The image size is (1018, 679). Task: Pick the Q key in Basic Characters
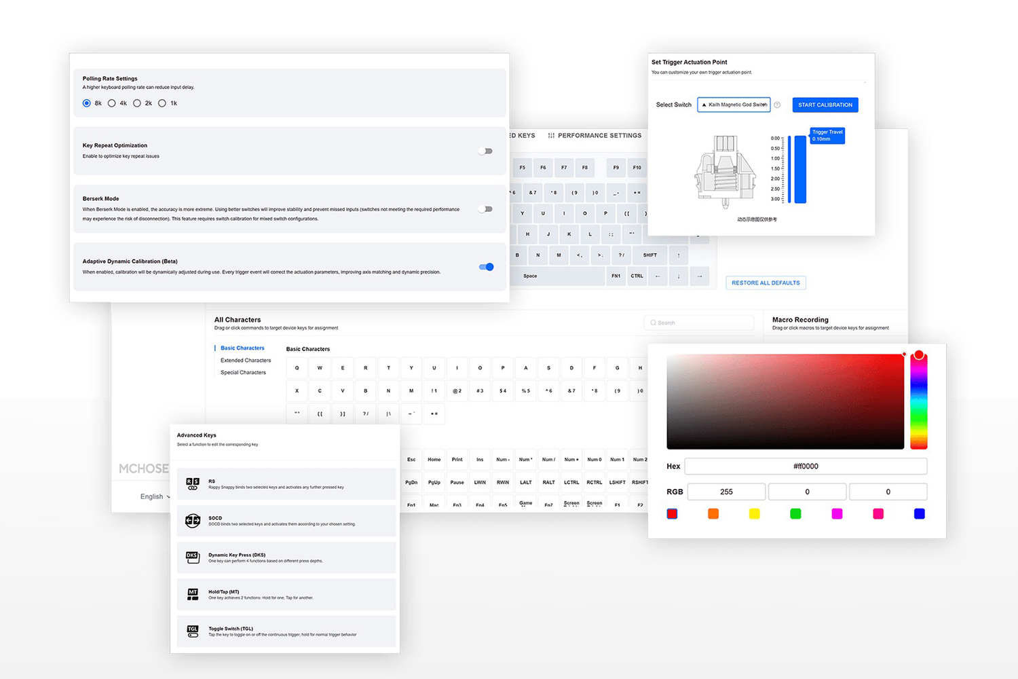coord(297,368)
